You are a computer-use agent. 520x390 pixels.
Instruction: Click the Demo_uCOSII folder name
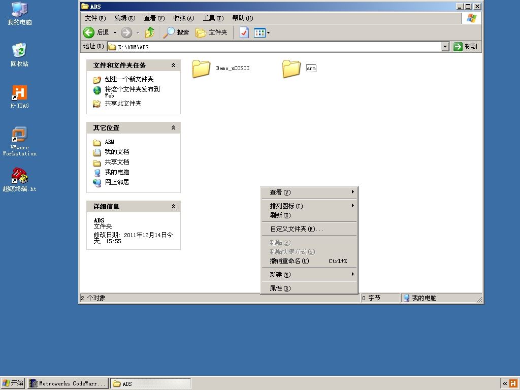pyautogui.click(x=233, y=69)
